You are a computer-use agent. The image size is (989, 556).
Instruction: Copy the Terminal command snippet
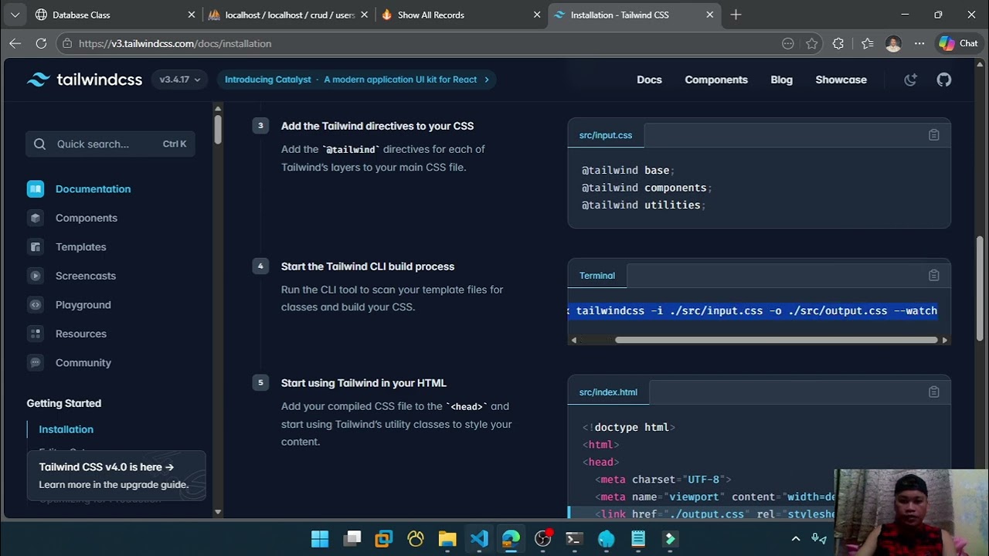coord(933,276)
